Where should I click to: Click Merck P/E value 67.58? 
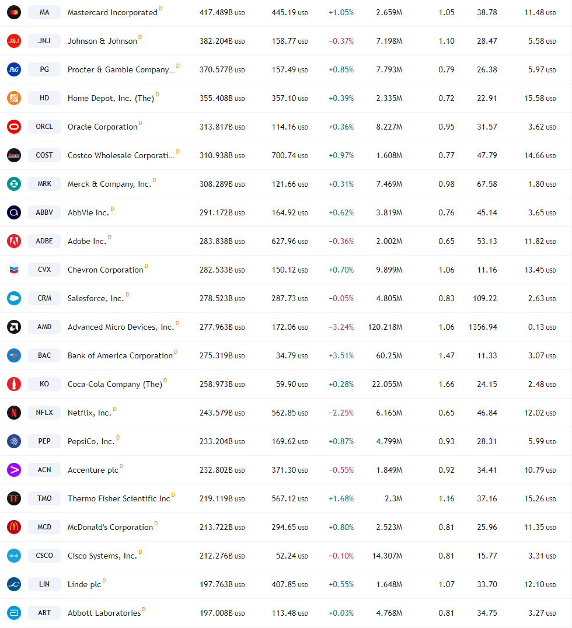point(487,184)
